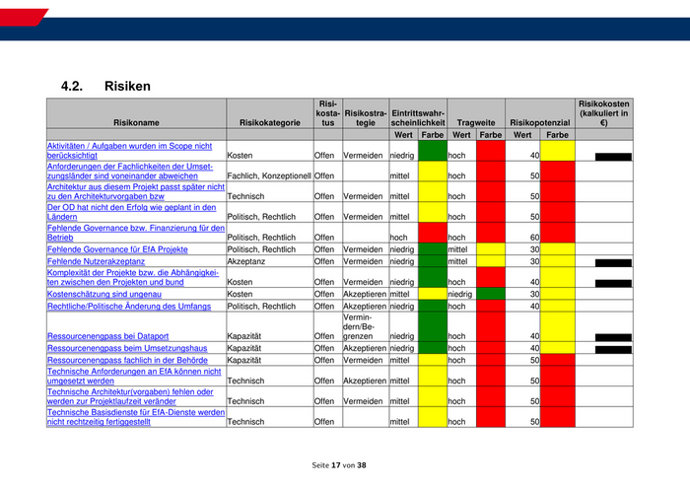Image resolution: width=690 pixels, height=488 pixels.
Task: Open 'Rechtliche/Politische Änderung des Umfangs' link
Action: click(x=129, y=307)
